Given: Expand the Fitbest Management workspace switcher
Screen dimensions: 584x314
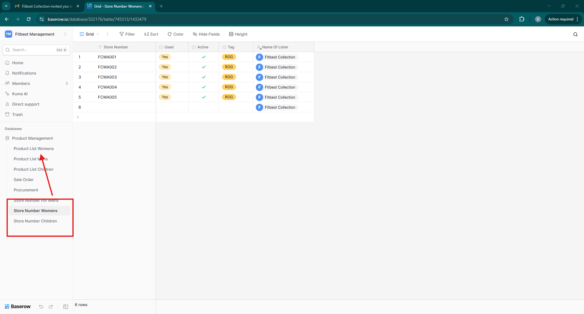Looking at the screenshot, I should point(65,34).
